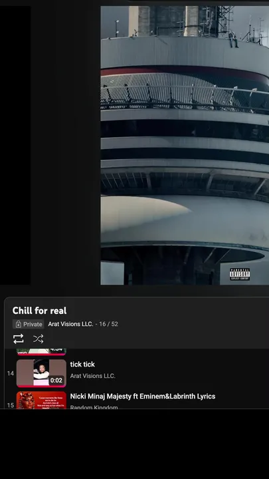Screen dimensions: 269x479
Task: Click the Private visibility label text
Action: pos(33,324)
